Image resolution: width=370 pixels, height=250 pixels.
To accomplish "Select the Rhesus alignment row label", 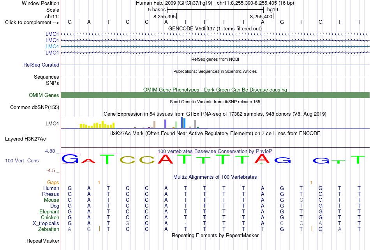I will click(x=51, y=194).
